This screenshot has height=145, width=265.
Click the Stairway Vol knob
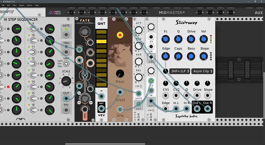click(x=204, y=39)
